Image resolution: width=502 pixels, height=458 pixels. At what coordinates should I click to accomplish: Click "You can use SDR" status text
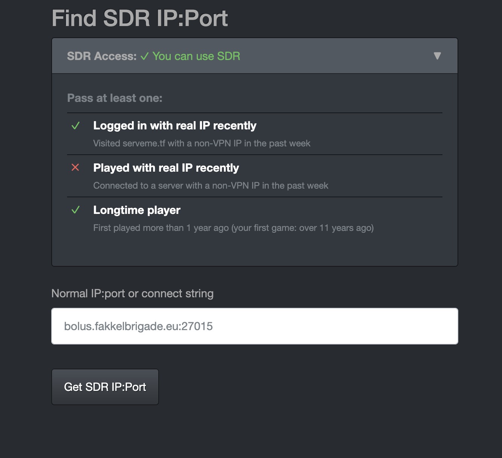(196, 56)
